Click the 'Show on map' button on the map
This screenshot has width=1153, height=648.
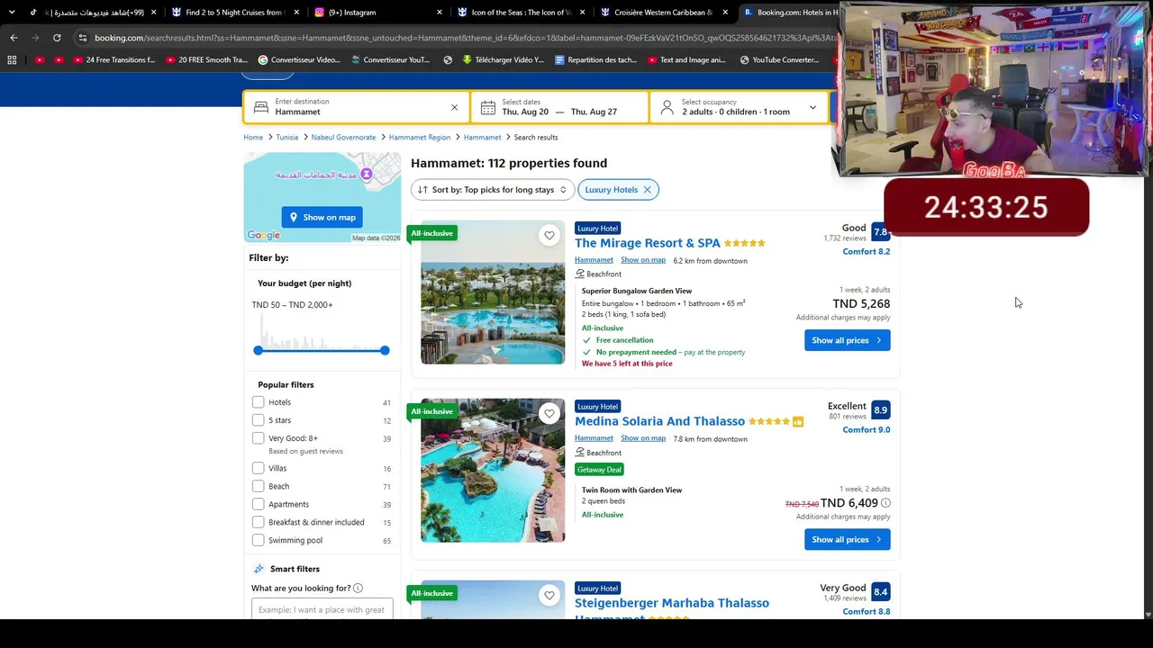(322, 217)
